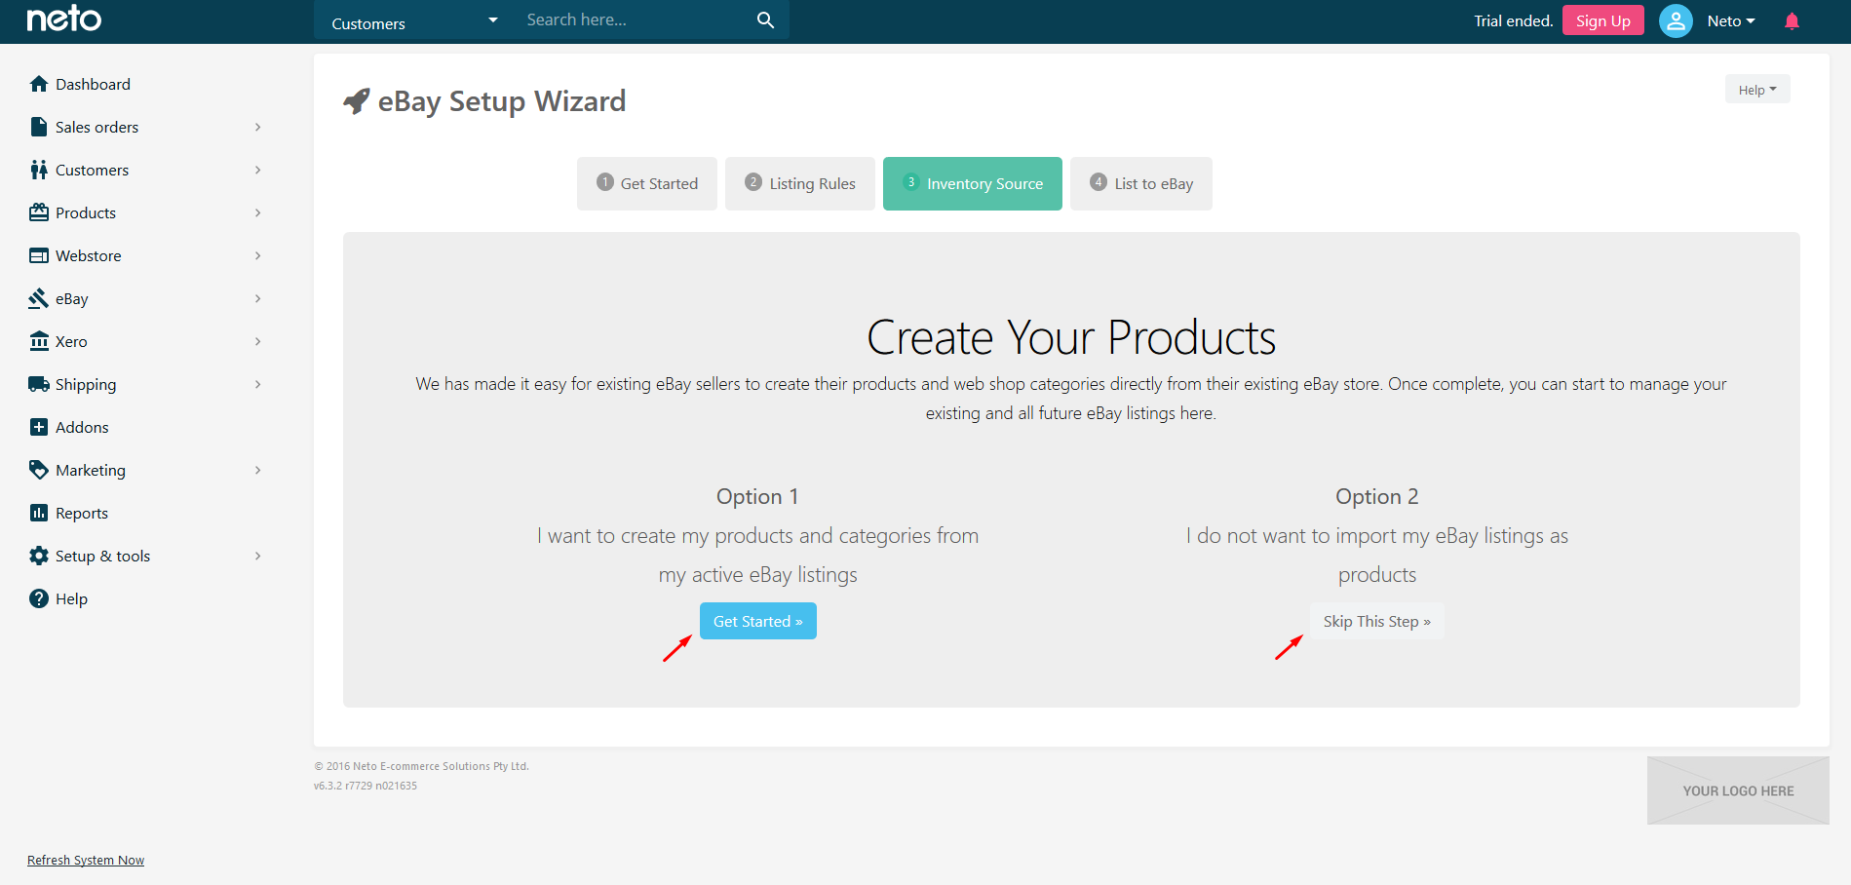
Task: Click the Marketing tag icon
Action: point(39,470)
